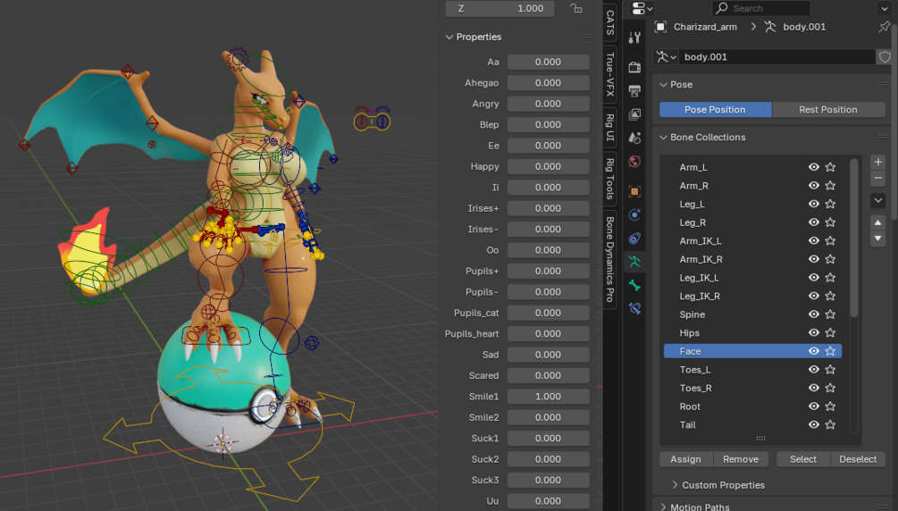The image size is (898, 511).
Task: Click the Select bones button
Action: tap(803, 459)
